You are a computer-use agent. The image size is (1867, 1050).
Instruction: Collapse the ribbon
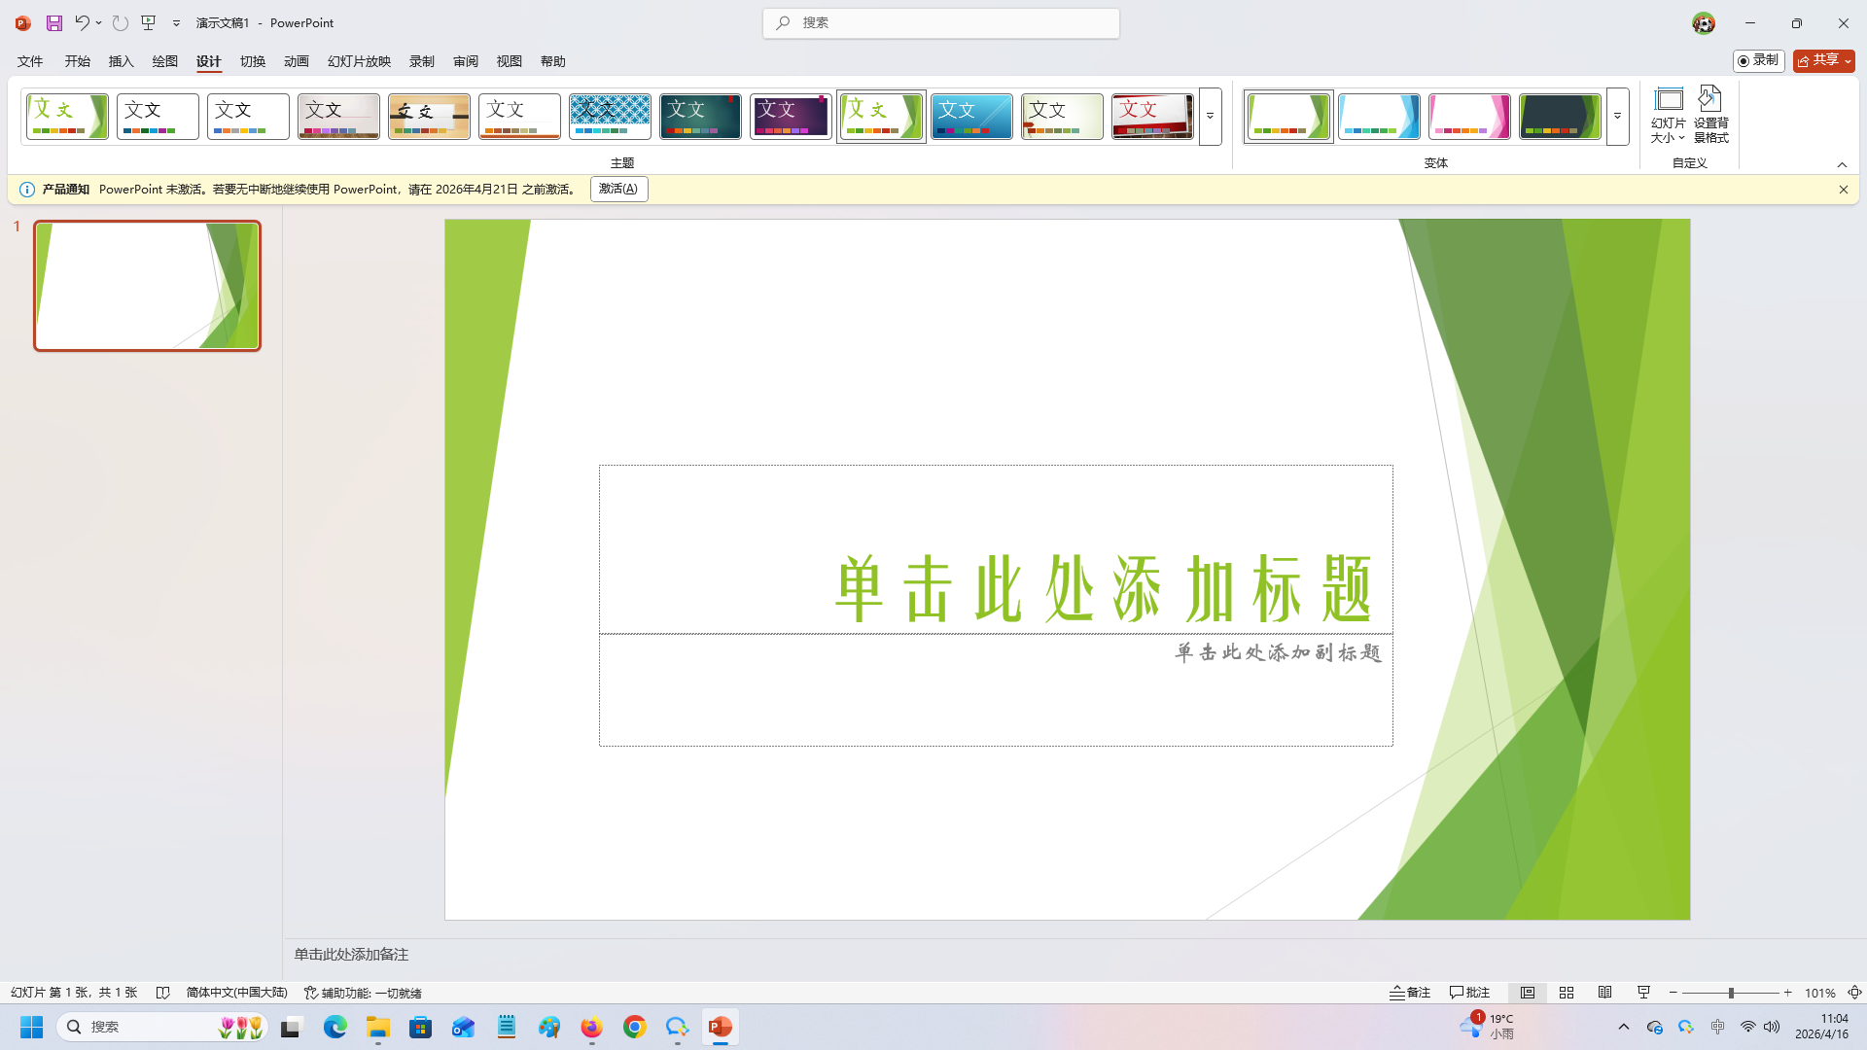(x=1842, y=164)
